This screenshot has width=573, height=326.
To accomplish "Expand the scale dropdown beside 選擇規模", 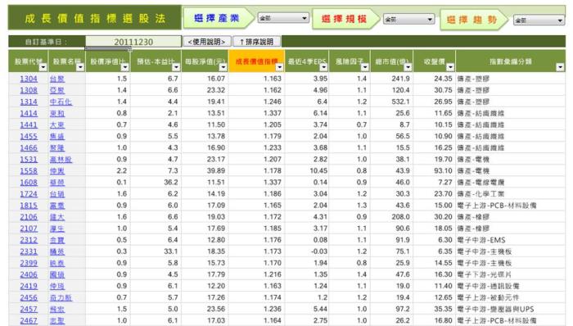I will (x=409, y=20).
